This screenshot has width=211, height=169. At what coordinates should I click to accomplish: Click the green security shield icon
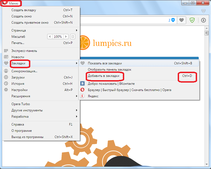click(192, 20)
